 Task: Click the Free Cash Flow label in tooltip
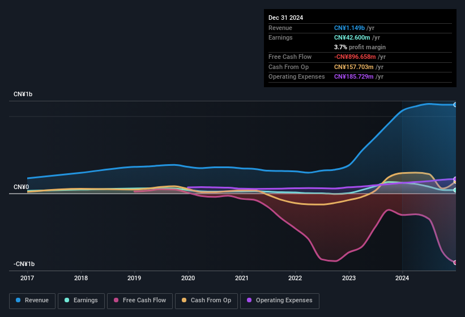[290, 57]
